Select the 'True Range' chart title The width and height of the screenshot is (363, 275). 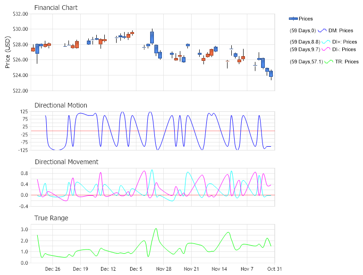[51, 218]
